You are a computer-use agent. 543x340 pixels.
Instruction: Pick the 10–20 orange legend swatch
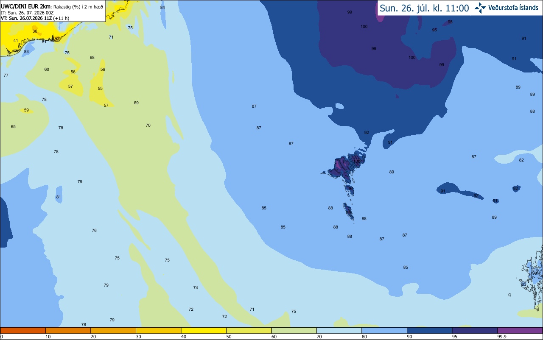[68, 330]
